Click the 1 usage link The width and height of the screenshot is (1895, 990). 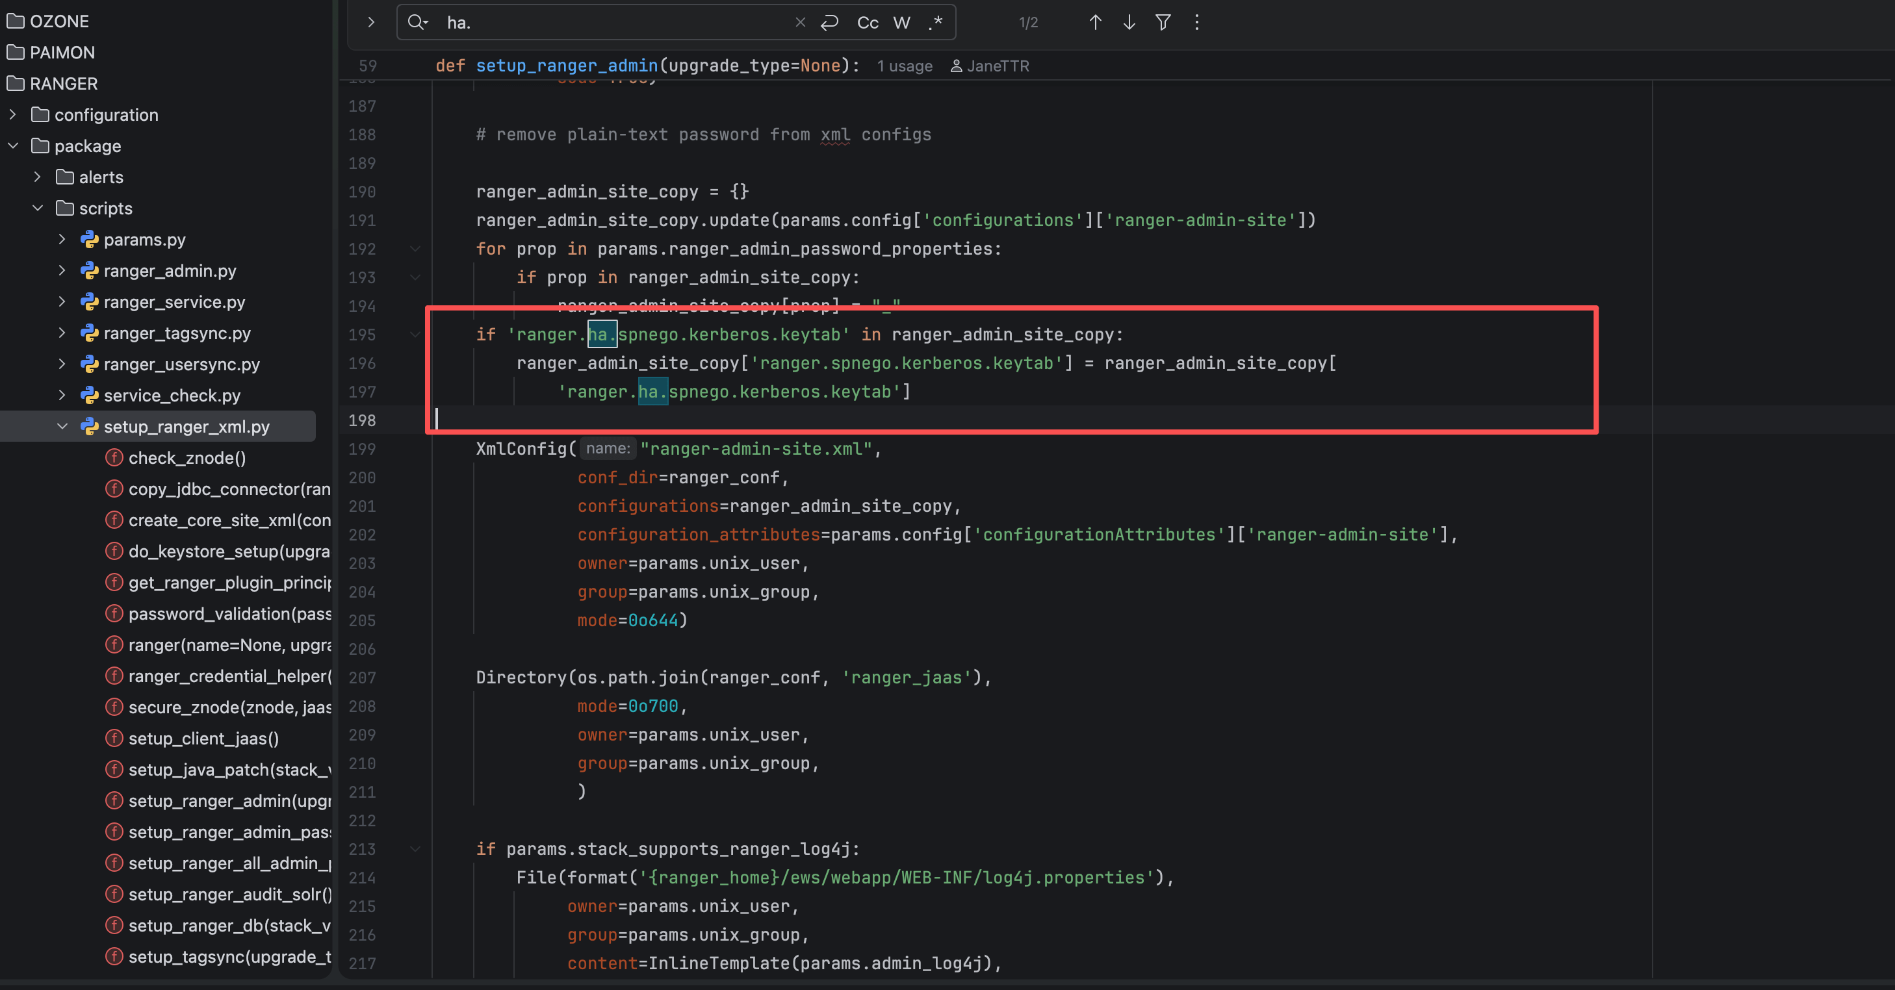tap(904, 66)
